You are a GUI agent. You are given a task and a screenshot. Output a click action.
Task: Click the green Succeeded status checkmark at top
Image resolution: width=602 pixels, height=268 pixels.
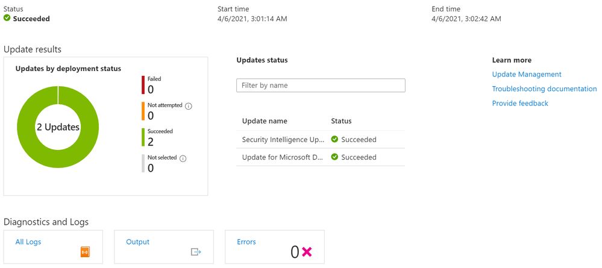[x=7, y=19]
